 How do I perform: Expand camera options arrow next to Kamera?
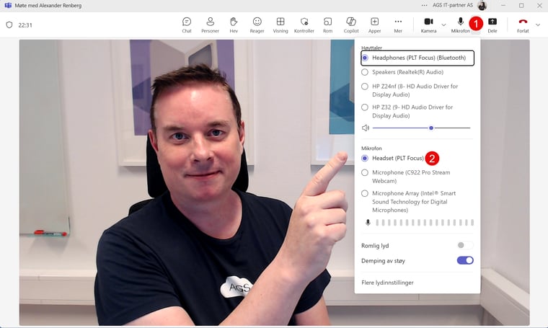(x=443, y=25)
